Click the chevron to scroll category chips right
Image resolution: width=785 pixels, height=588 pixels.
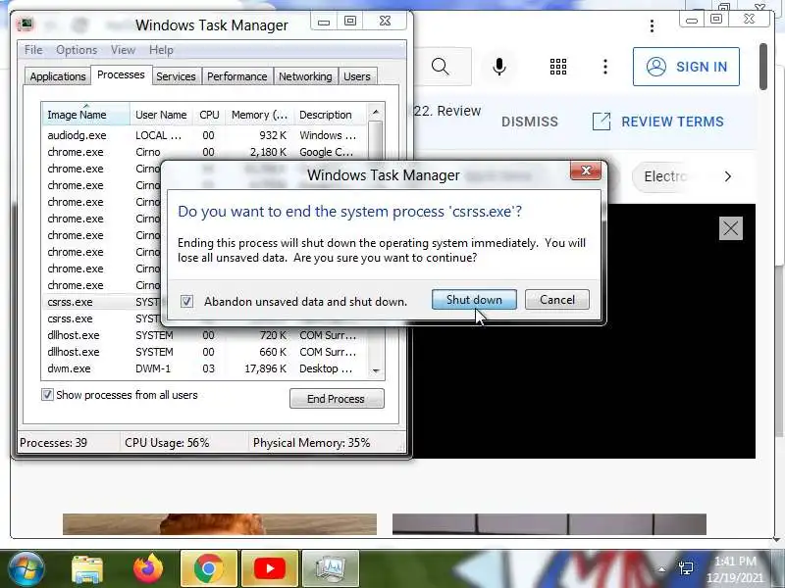728,176
